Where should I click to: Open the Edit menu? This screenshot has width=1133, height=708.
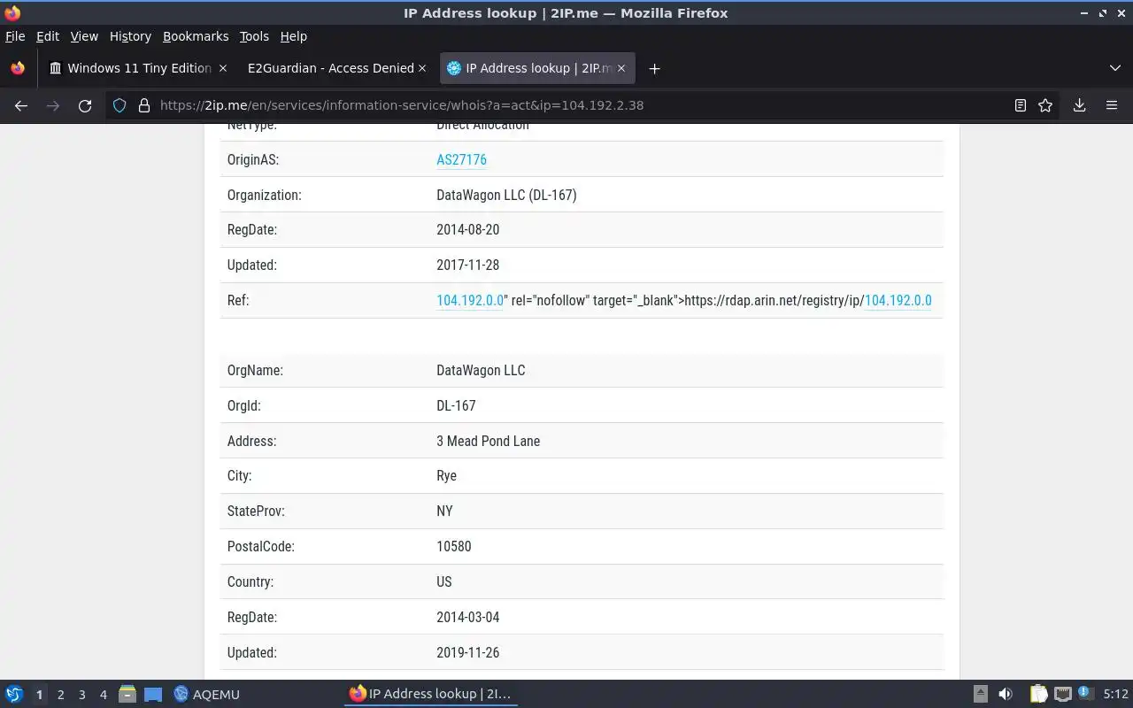click(47, 36)
